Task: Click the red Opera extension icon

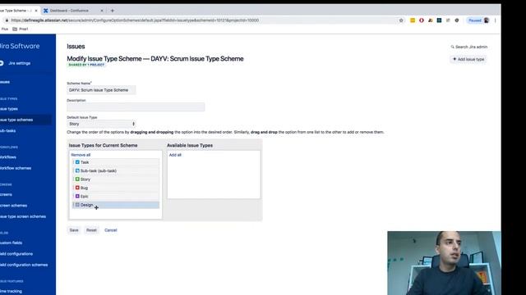Action: [422, 20]
